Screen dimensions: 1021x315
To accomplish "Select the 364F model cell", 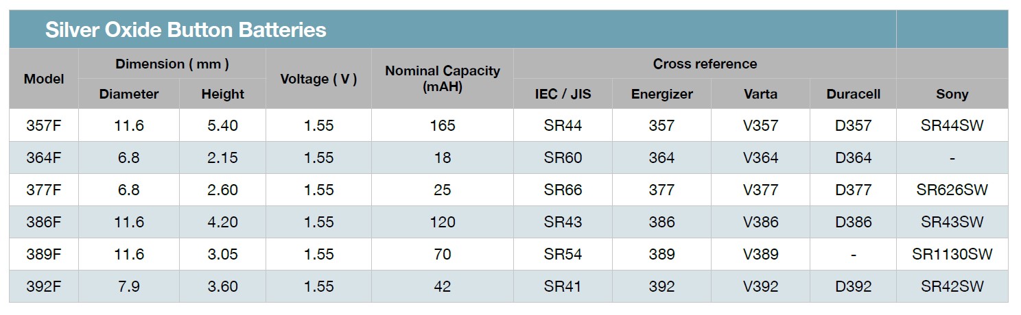I will coord(44,157).
